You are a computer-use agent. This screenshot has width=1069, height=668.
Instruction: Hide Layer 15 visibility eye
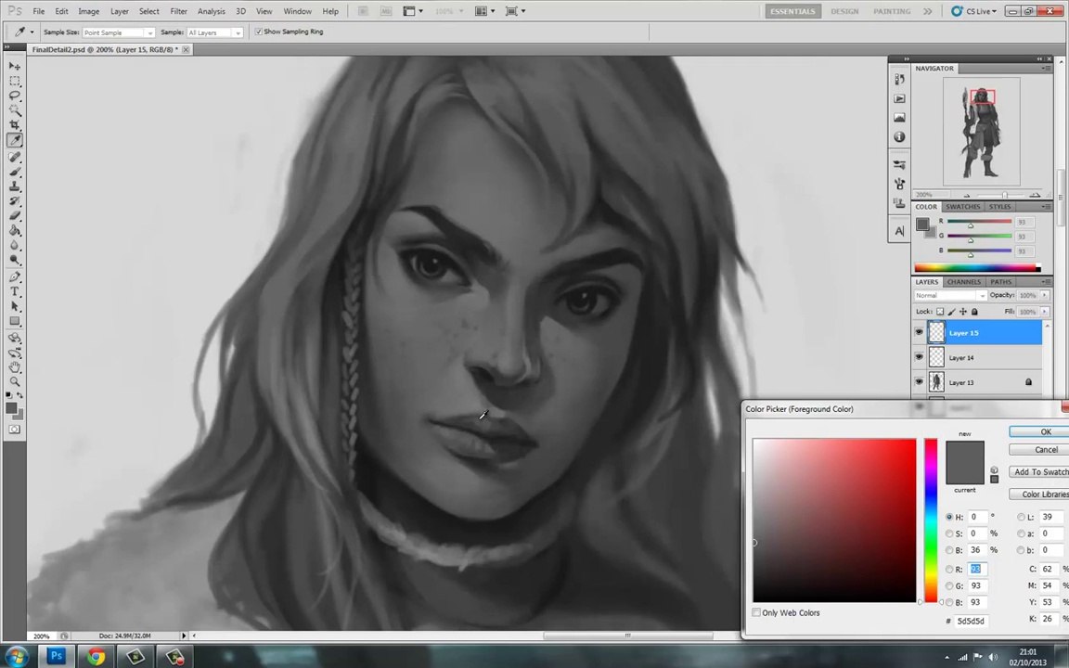[x=919, y=332]
